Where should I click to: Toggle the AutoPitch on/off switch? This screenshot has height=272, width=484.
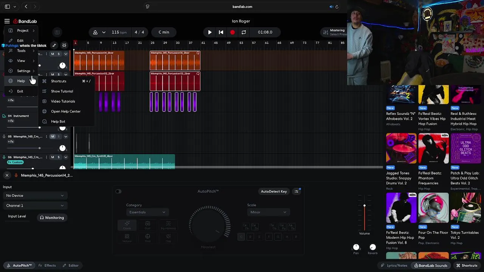click(x=118, y=192)
